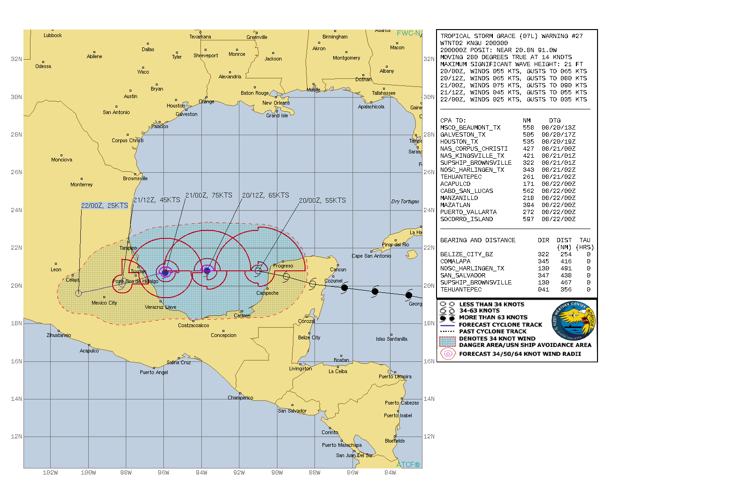The width and height of the screenshot is (736, 498).
Task: Select the 'Less than 34 knots' legend symbol
Action: [x=447, y=304]
